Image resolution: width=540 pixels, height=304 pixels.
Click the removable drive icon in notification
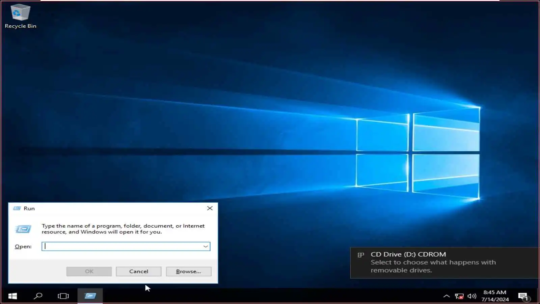(361, 255)
